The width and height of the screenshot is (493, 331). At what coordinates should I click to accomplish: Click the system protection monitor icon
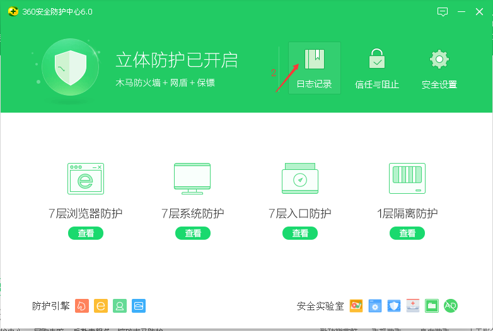click(x=192, y=179)
